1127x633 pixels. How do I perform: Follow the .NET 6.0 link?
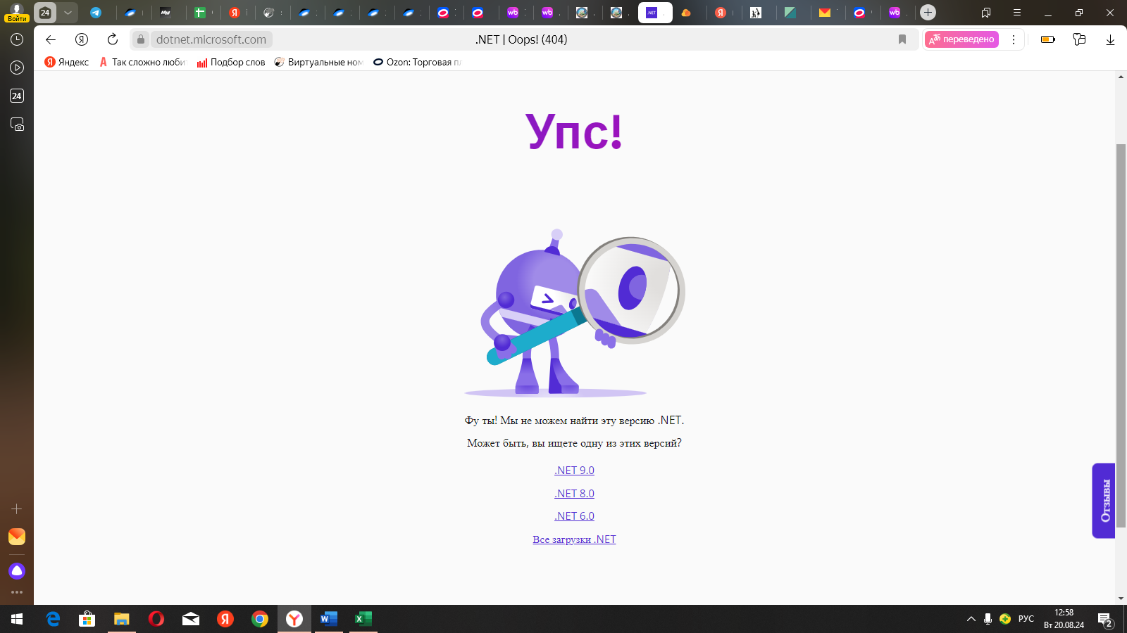(x=574, y=516)
